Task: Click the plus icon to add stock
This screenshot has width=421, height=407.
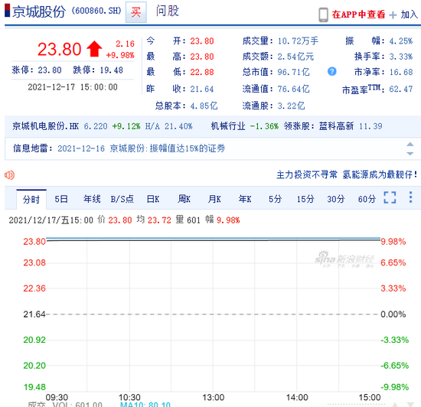Action: [393, 15]
